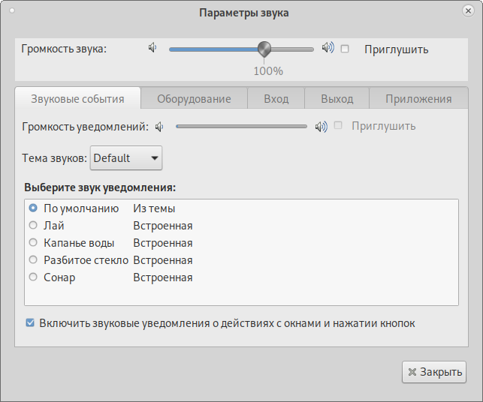Select the Разбитое стекло alert sound
The image size is (483, 402).
(x=33, y=259)
